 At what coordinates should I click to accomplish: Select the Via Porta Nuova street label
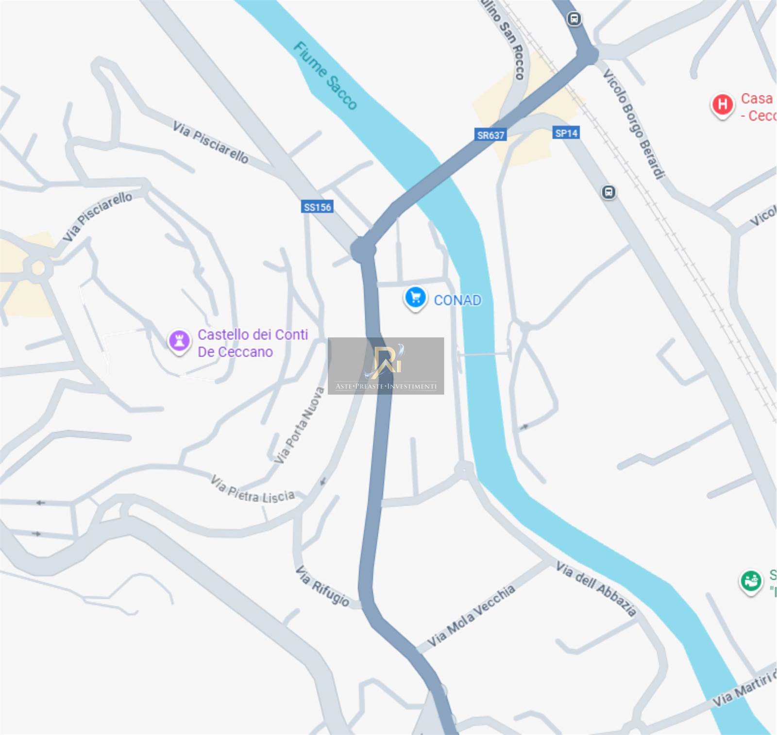pos(299,425)
